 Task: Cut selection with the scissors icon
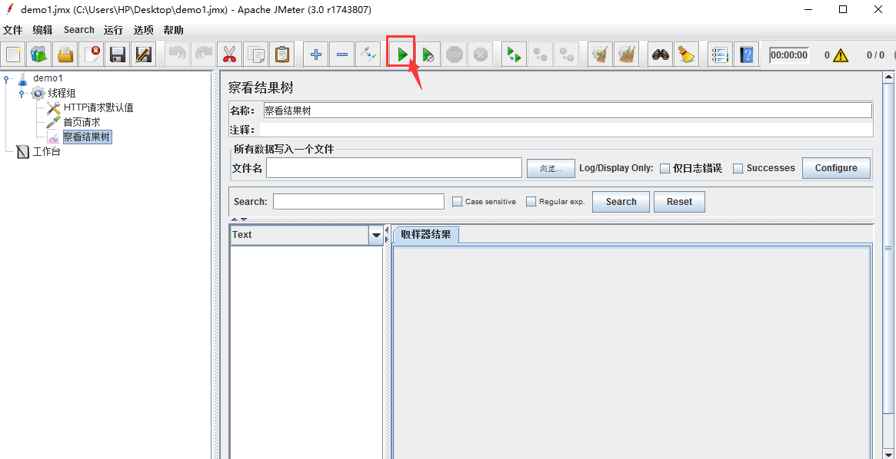tap(230, 54)
